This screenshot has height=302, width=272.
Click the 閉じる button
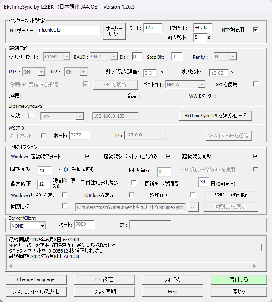[x=239, y=292]
